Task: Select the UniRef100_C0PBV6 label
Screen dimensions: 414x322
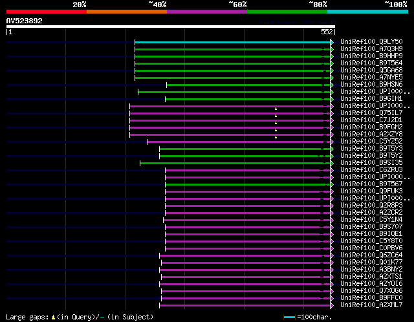Action: pos(371,248)
